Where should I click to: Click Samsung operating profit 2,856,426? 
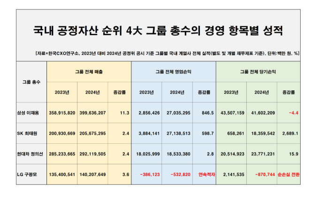[149, 113]
